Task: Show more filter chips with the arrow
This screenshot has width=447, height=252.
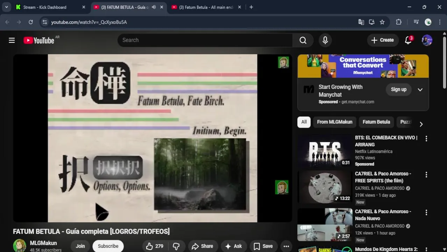Action: 421,124
